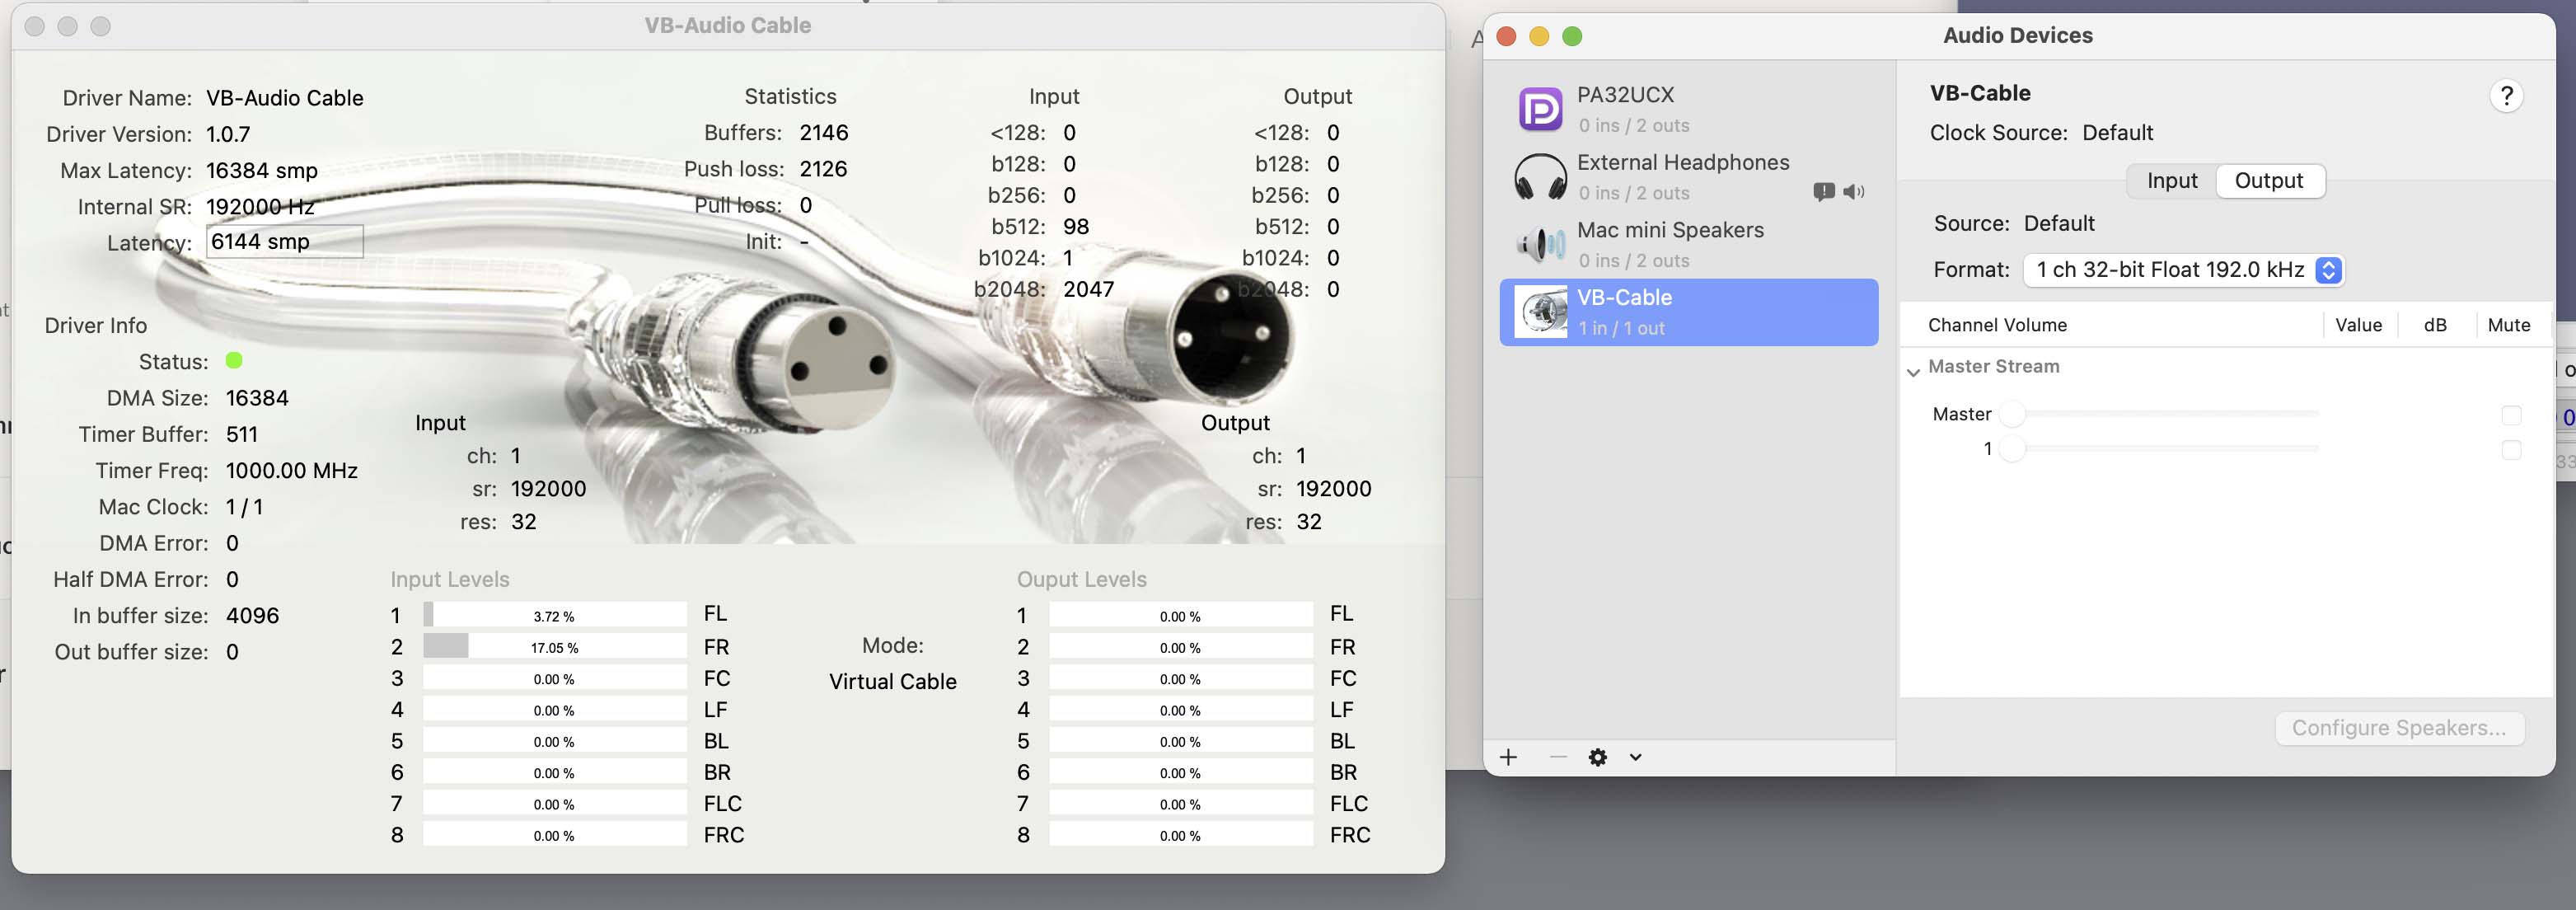Click the dB column header
The image size is (2576, 910).
point(2435,325)
